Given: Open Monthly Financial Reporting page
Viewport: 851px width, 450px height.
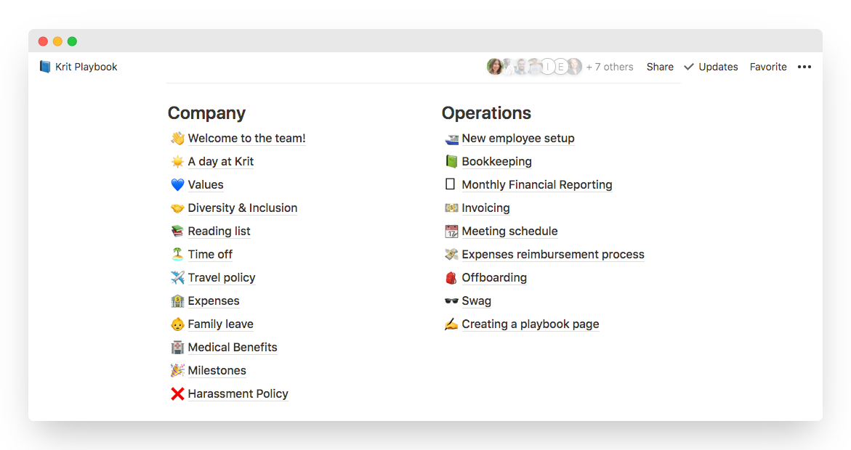Looking at the screenshot, I should (536, 185).
